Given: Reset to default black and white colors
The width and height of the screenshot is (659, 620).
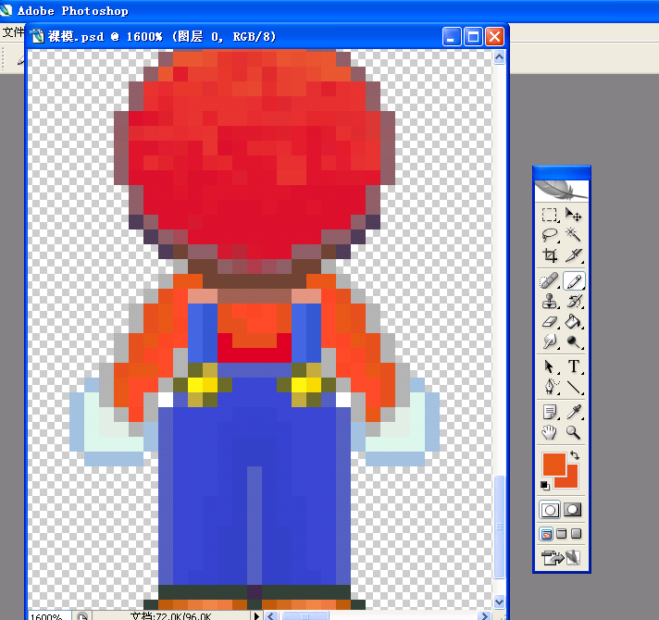Looking at the screenshot, I should click(x=544, y=486).
